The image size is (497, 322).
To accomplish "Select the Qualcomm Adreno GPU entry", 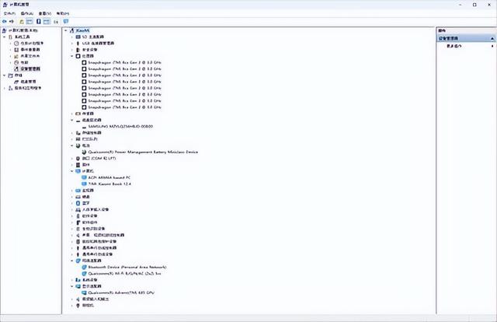I will tap(121, 292).
